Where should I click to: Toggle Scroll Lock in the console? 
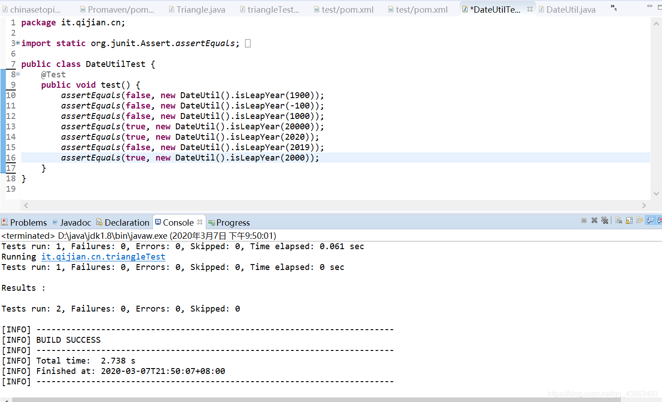(629, 220)
